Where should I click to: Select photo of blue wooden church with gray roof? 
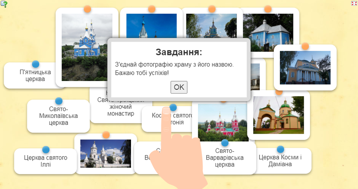tap(268, 32)
